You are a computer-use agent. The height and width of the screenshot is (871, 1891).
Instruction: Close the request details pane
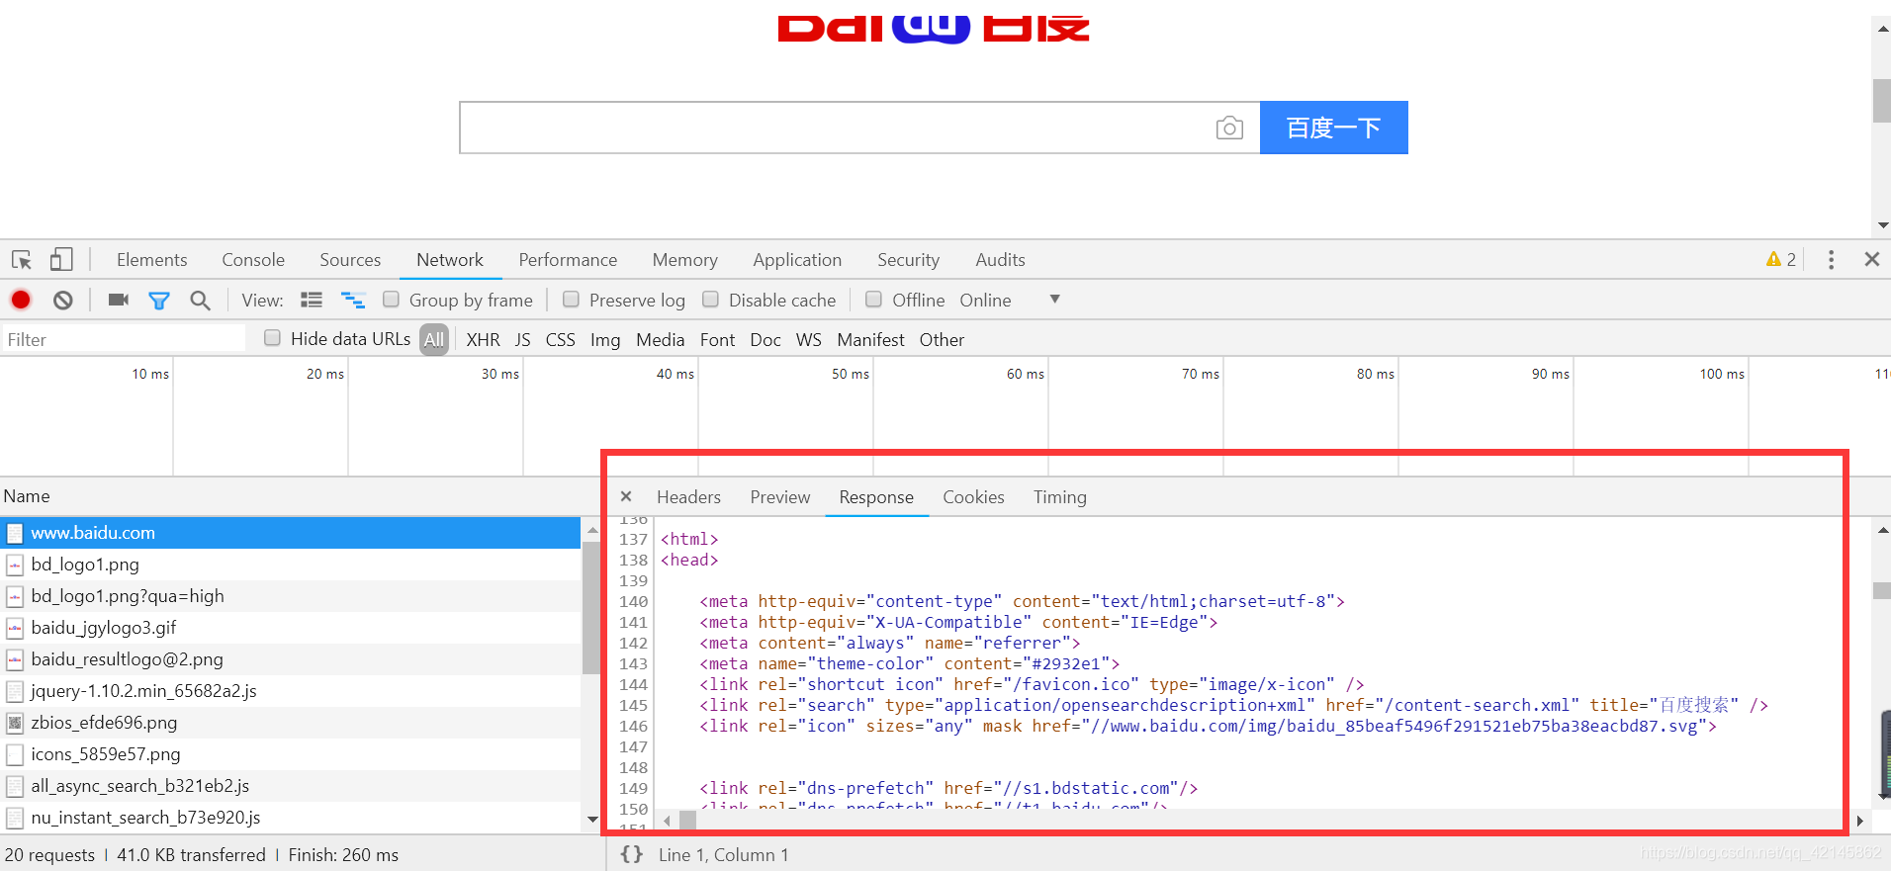[626, 496]
